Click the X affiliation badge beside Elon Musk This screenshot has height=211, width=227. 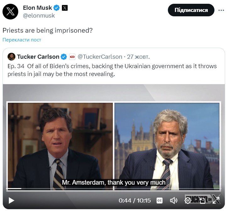pyautogui.click(x=64, y=8)
